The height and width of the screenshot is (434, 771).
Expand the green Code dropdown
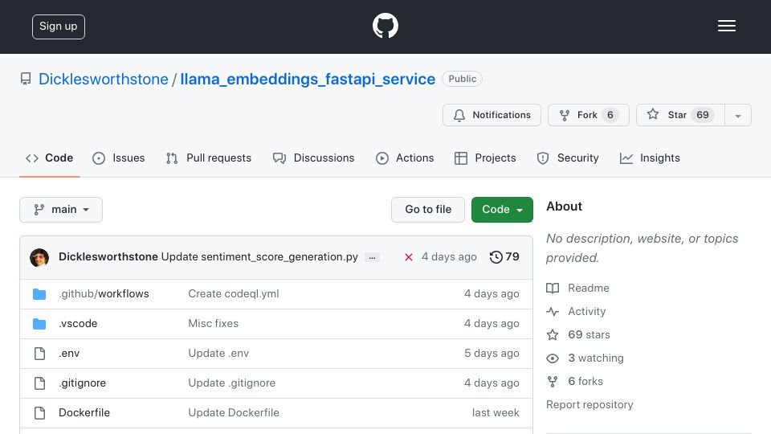coord(502,210)
